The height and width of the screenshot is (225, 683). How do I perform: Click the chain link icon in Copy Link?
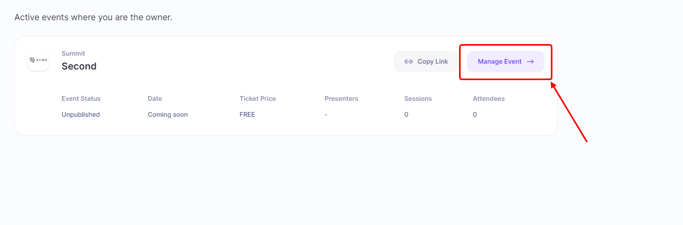[409, 62]
